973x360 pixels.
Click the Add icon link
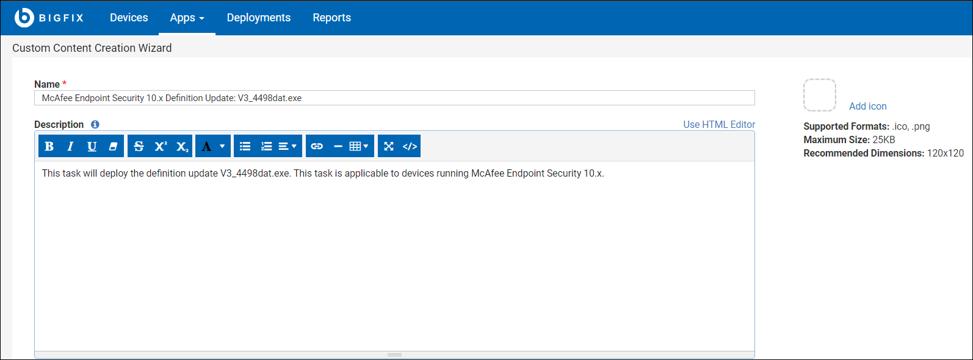click(867, 106)
